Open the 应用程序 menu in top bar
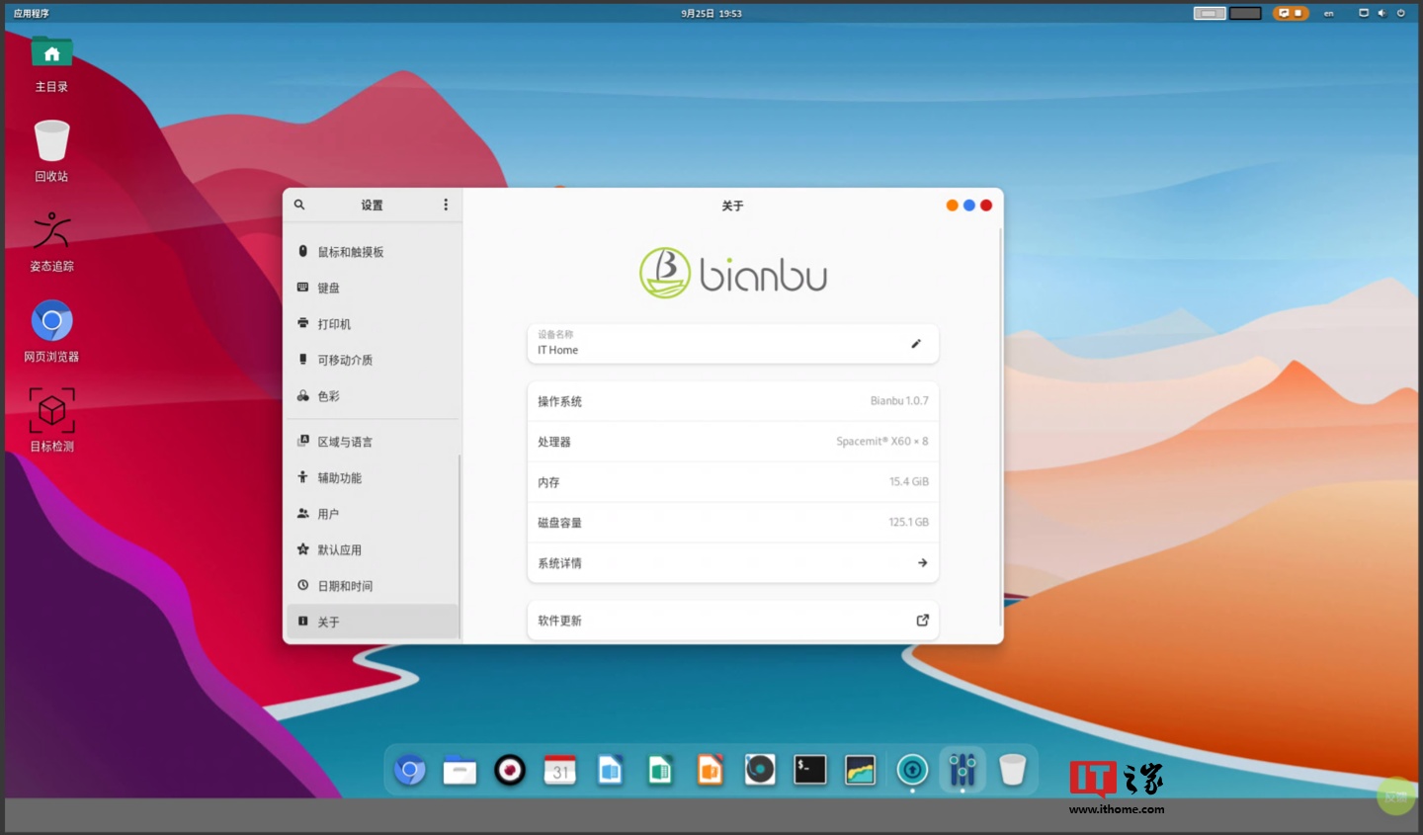This screenshot has width=1423, height=835. 32,14
